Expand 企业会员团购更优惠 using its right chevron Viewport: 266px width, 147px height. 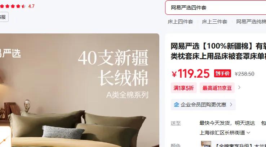tap(231, 105)
